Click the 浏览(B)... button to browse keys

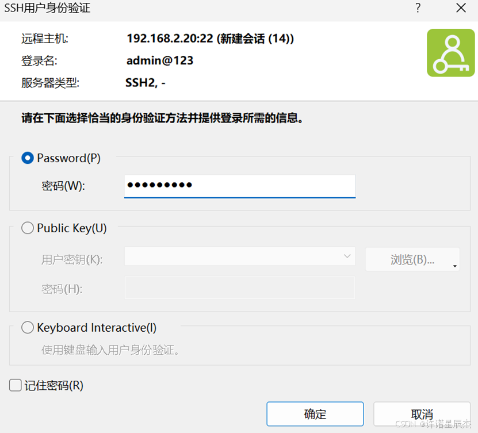pyautogui.click(x=408, y=259)
